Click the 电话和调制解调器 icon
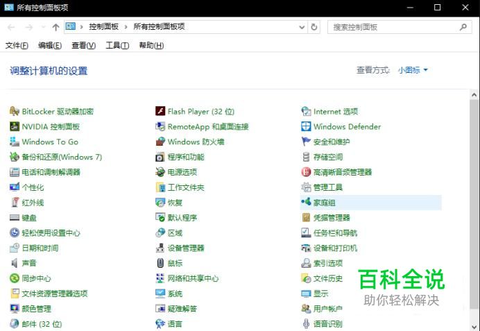This screenshot has width=480, height=331. point(15,172)
